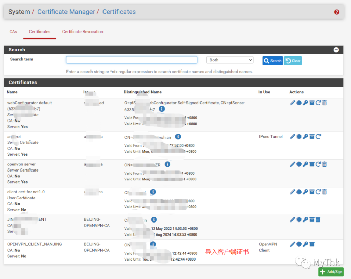351x279 pixels.
Task: Open the red help icon
Action: (337, 12)
